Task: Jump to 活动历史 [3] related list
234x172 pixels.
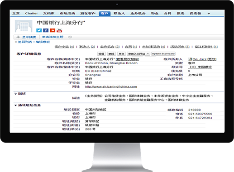Action: click(x=180, y=47)
